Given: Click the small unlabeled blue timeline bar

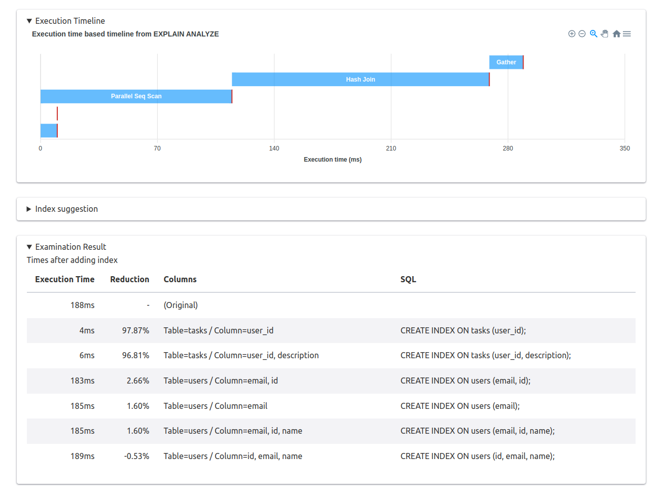Looking at the screenshot, I should click(x=49, y=131).
